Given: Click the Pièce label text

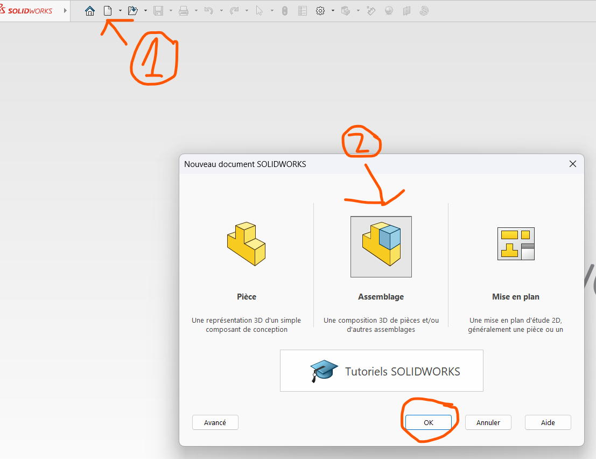Looking at the screenshot, I should point(247,297).
